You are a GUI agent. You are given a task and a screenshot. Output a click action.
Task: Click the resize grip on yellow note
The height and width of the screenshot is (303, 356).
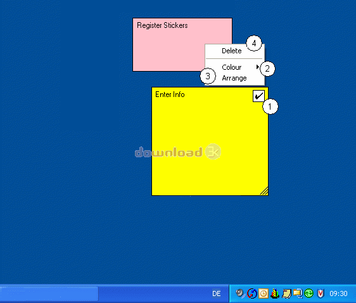264,191
